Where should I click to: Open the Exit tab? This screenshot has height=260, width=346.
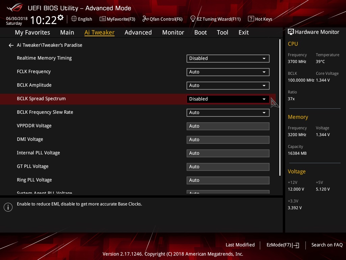coord(244,32)
